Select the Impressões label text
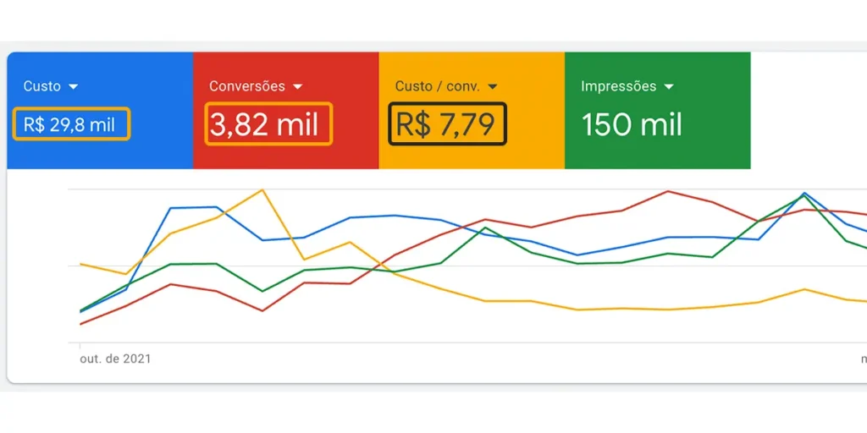Image resolution: width=867 pixels, height=433 pixels. coord(618,86)
